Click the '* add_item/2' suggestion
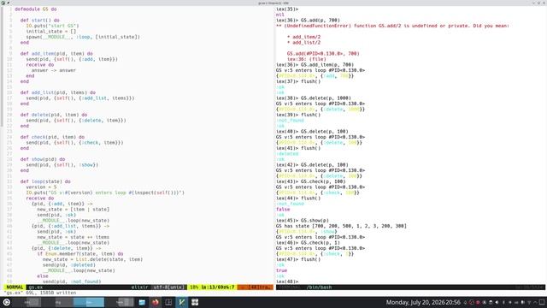 pos(304,37)
